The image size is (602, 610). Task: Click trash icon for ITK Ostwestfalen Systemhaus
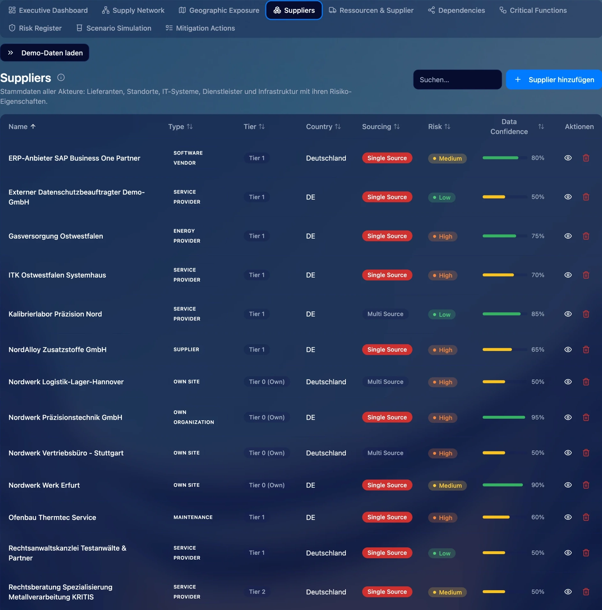[x=586, y=275]
